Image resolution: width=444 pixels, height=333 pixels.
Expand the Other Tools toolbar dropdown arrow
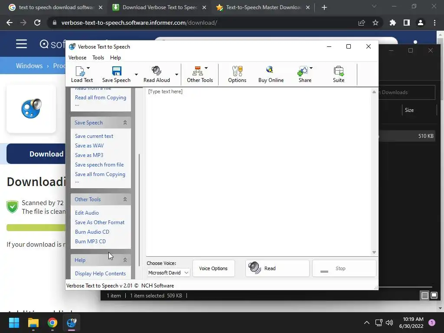tap(206, 68)
